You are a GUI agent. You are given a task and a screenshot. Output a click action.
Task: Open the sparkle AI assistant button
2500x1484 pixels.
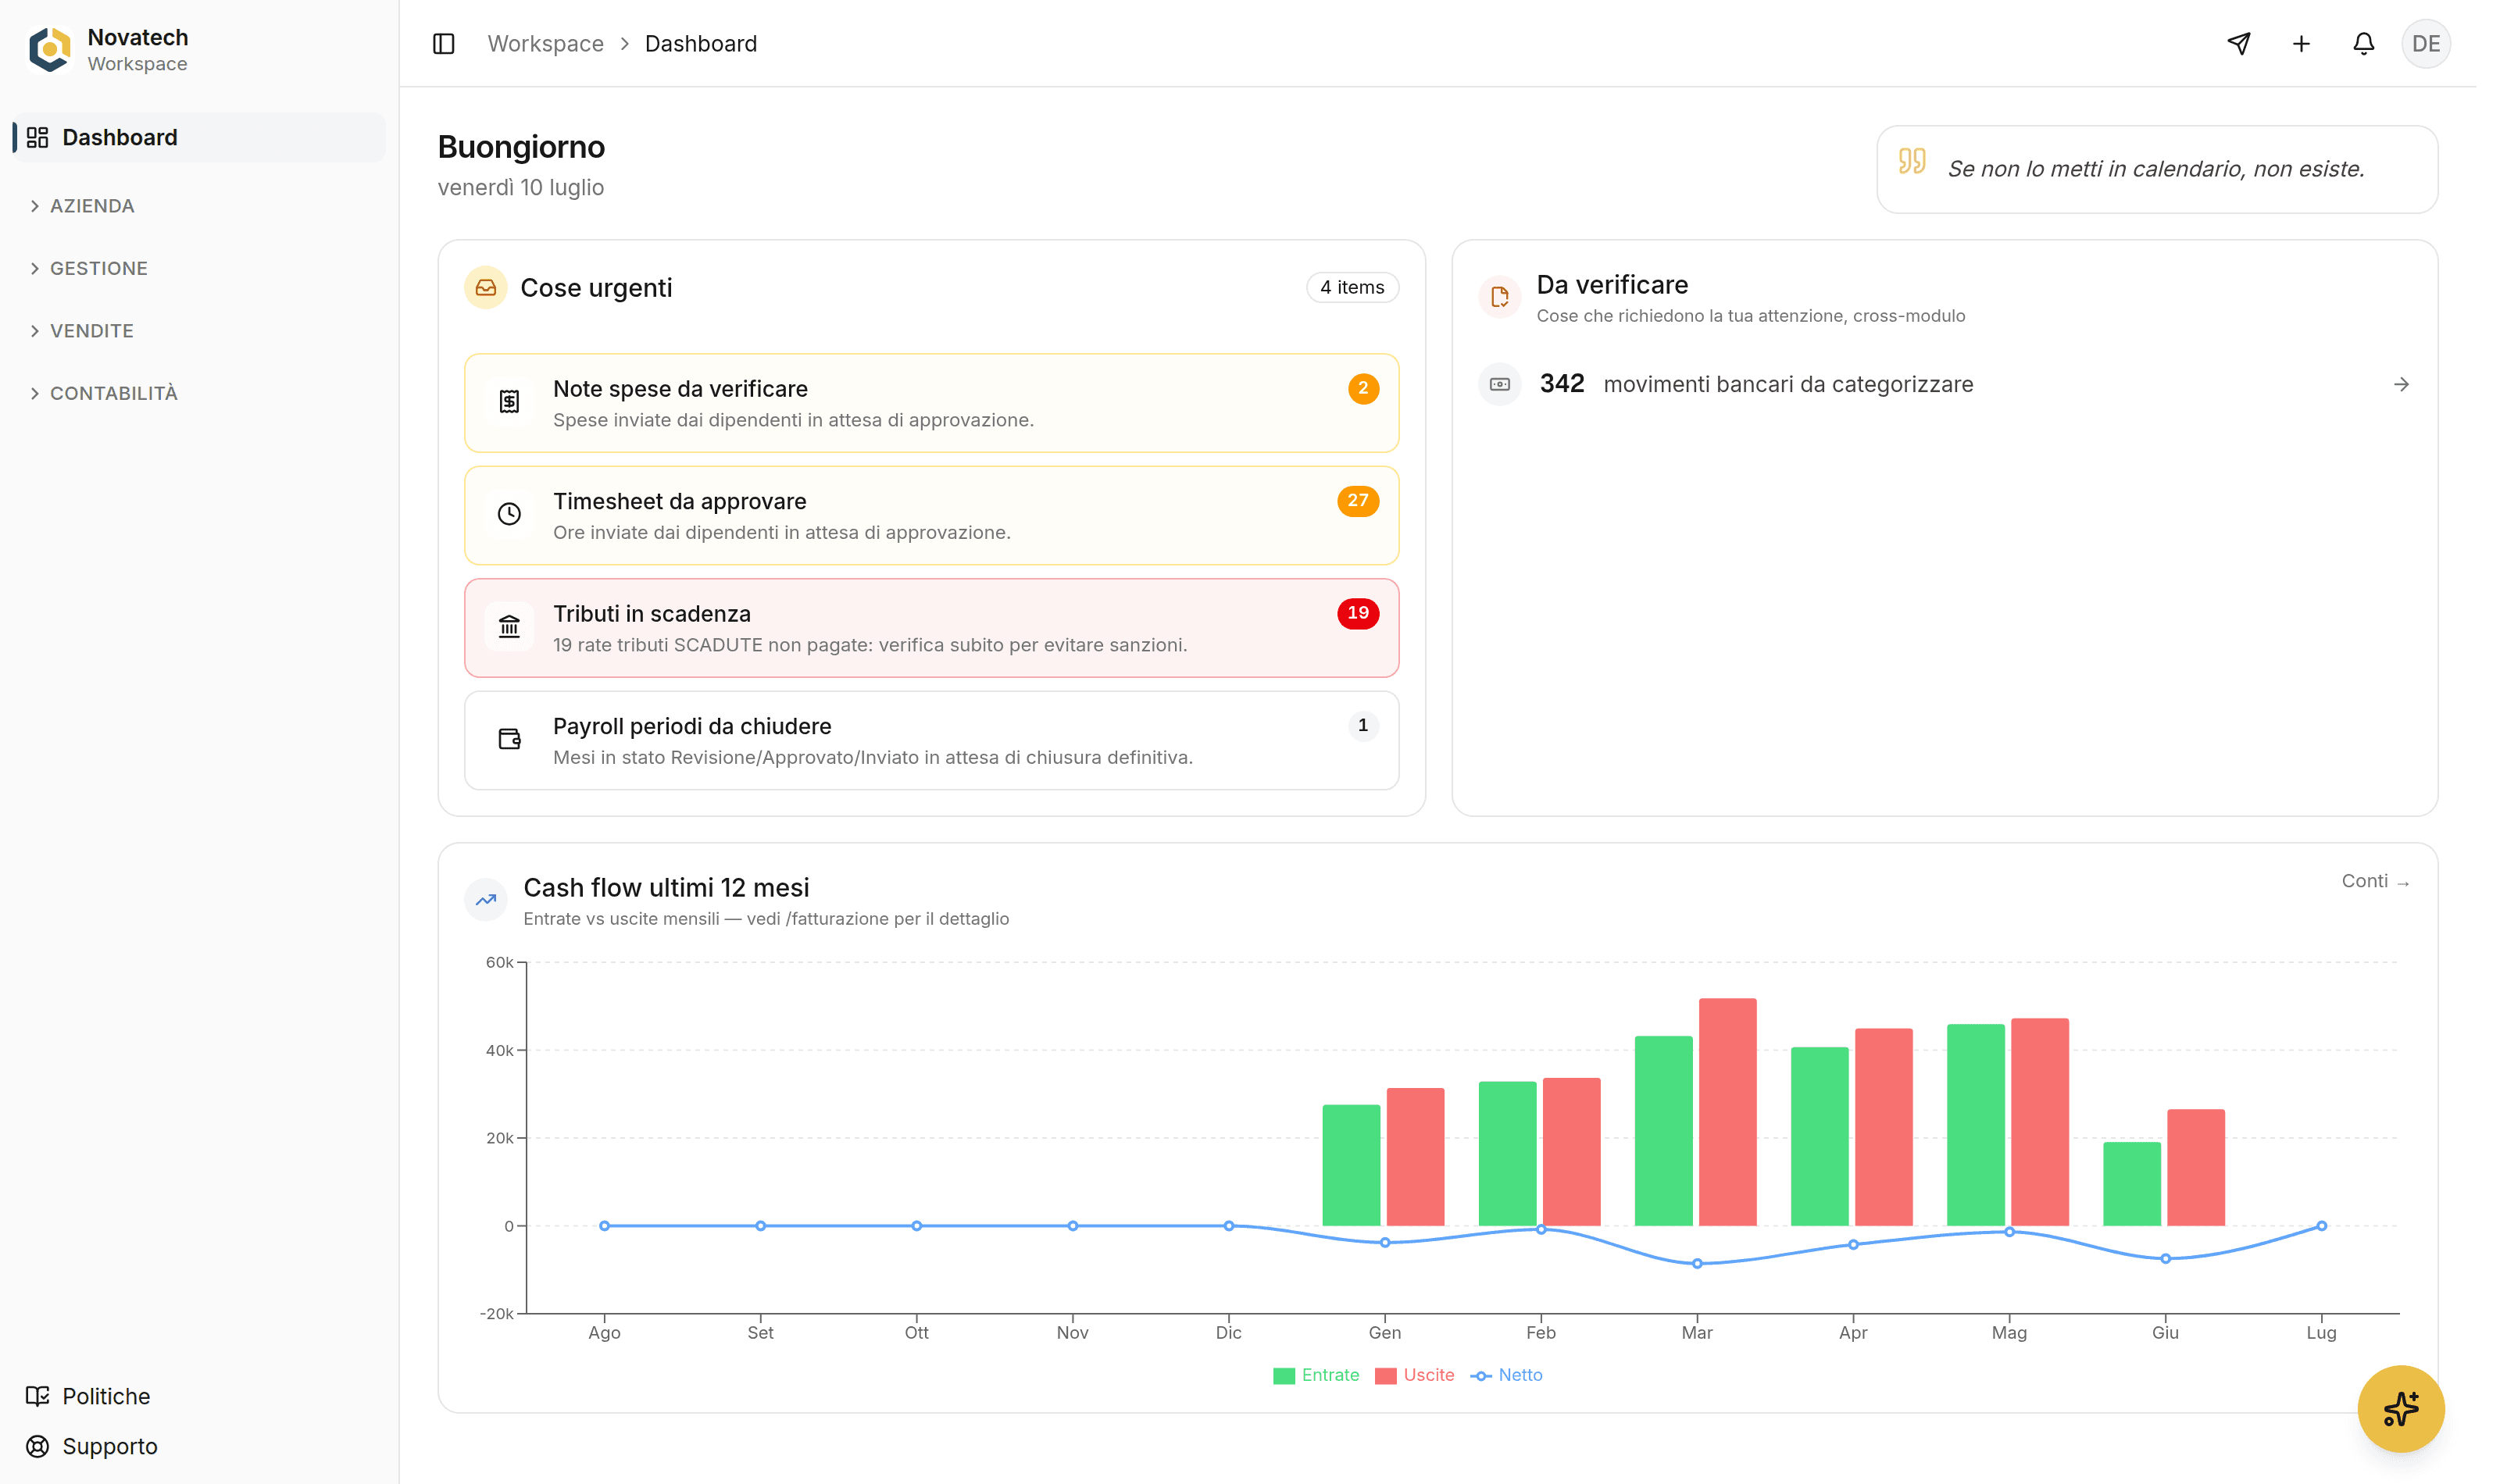point(2401,1409)
